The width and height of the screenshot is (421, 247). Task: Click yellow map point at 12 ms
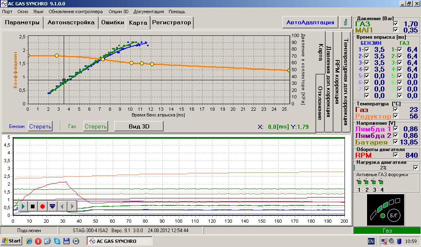click(152, 64)
